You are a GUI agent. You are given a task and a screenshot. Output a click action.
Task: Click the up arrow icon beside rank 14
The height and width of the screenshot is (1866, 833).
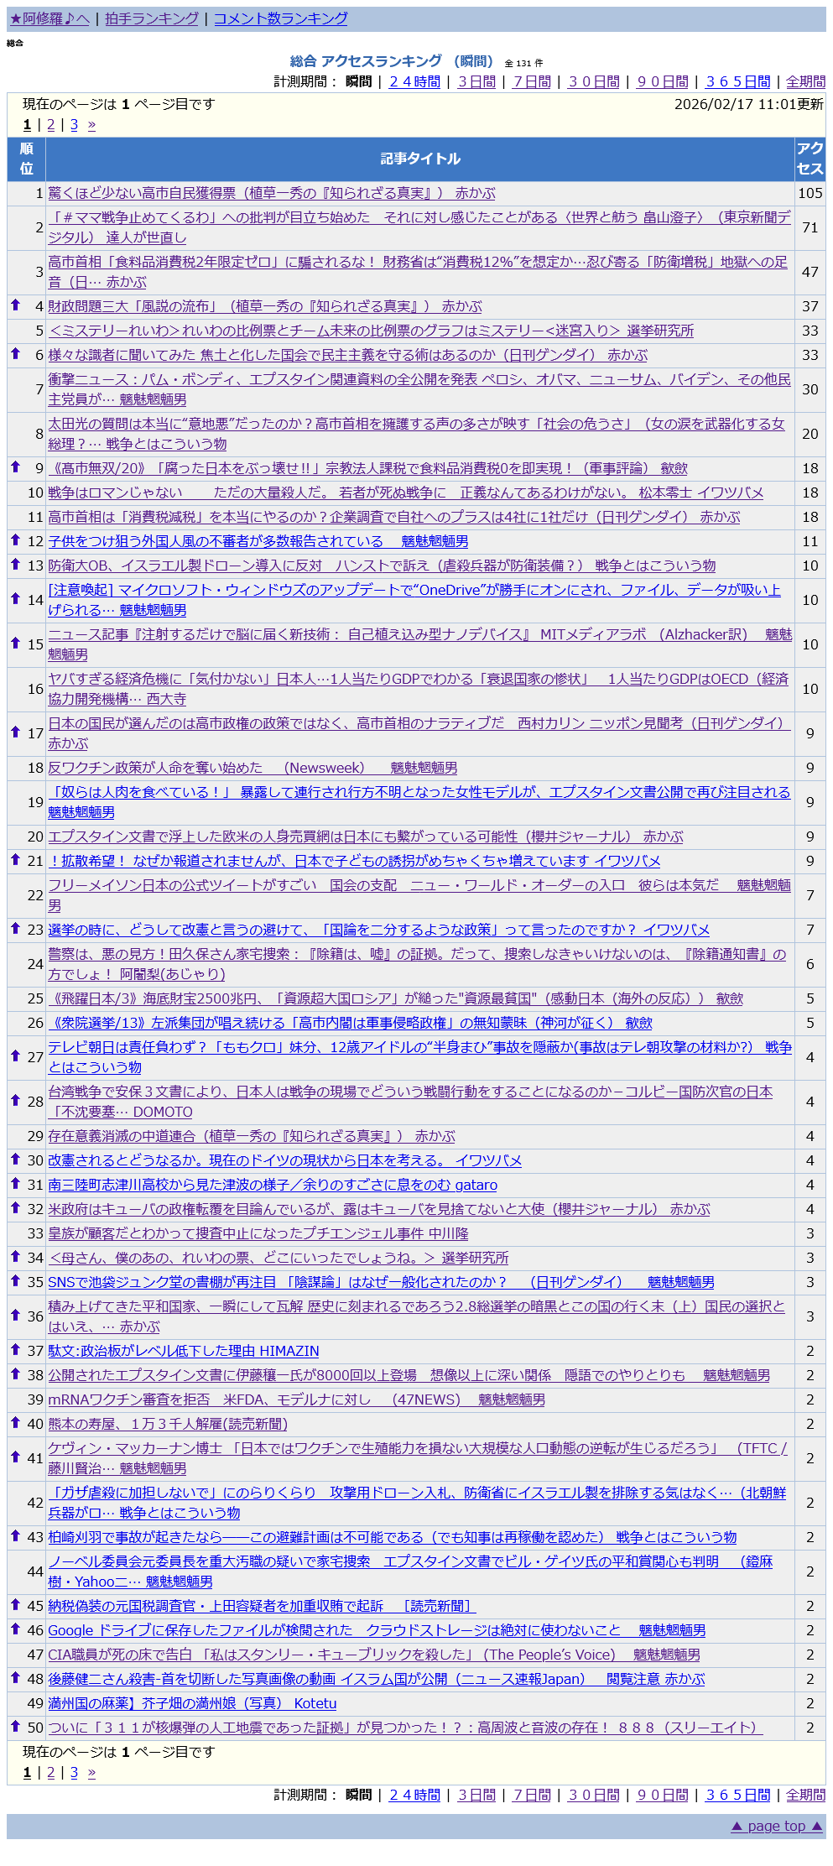(15, 598)
